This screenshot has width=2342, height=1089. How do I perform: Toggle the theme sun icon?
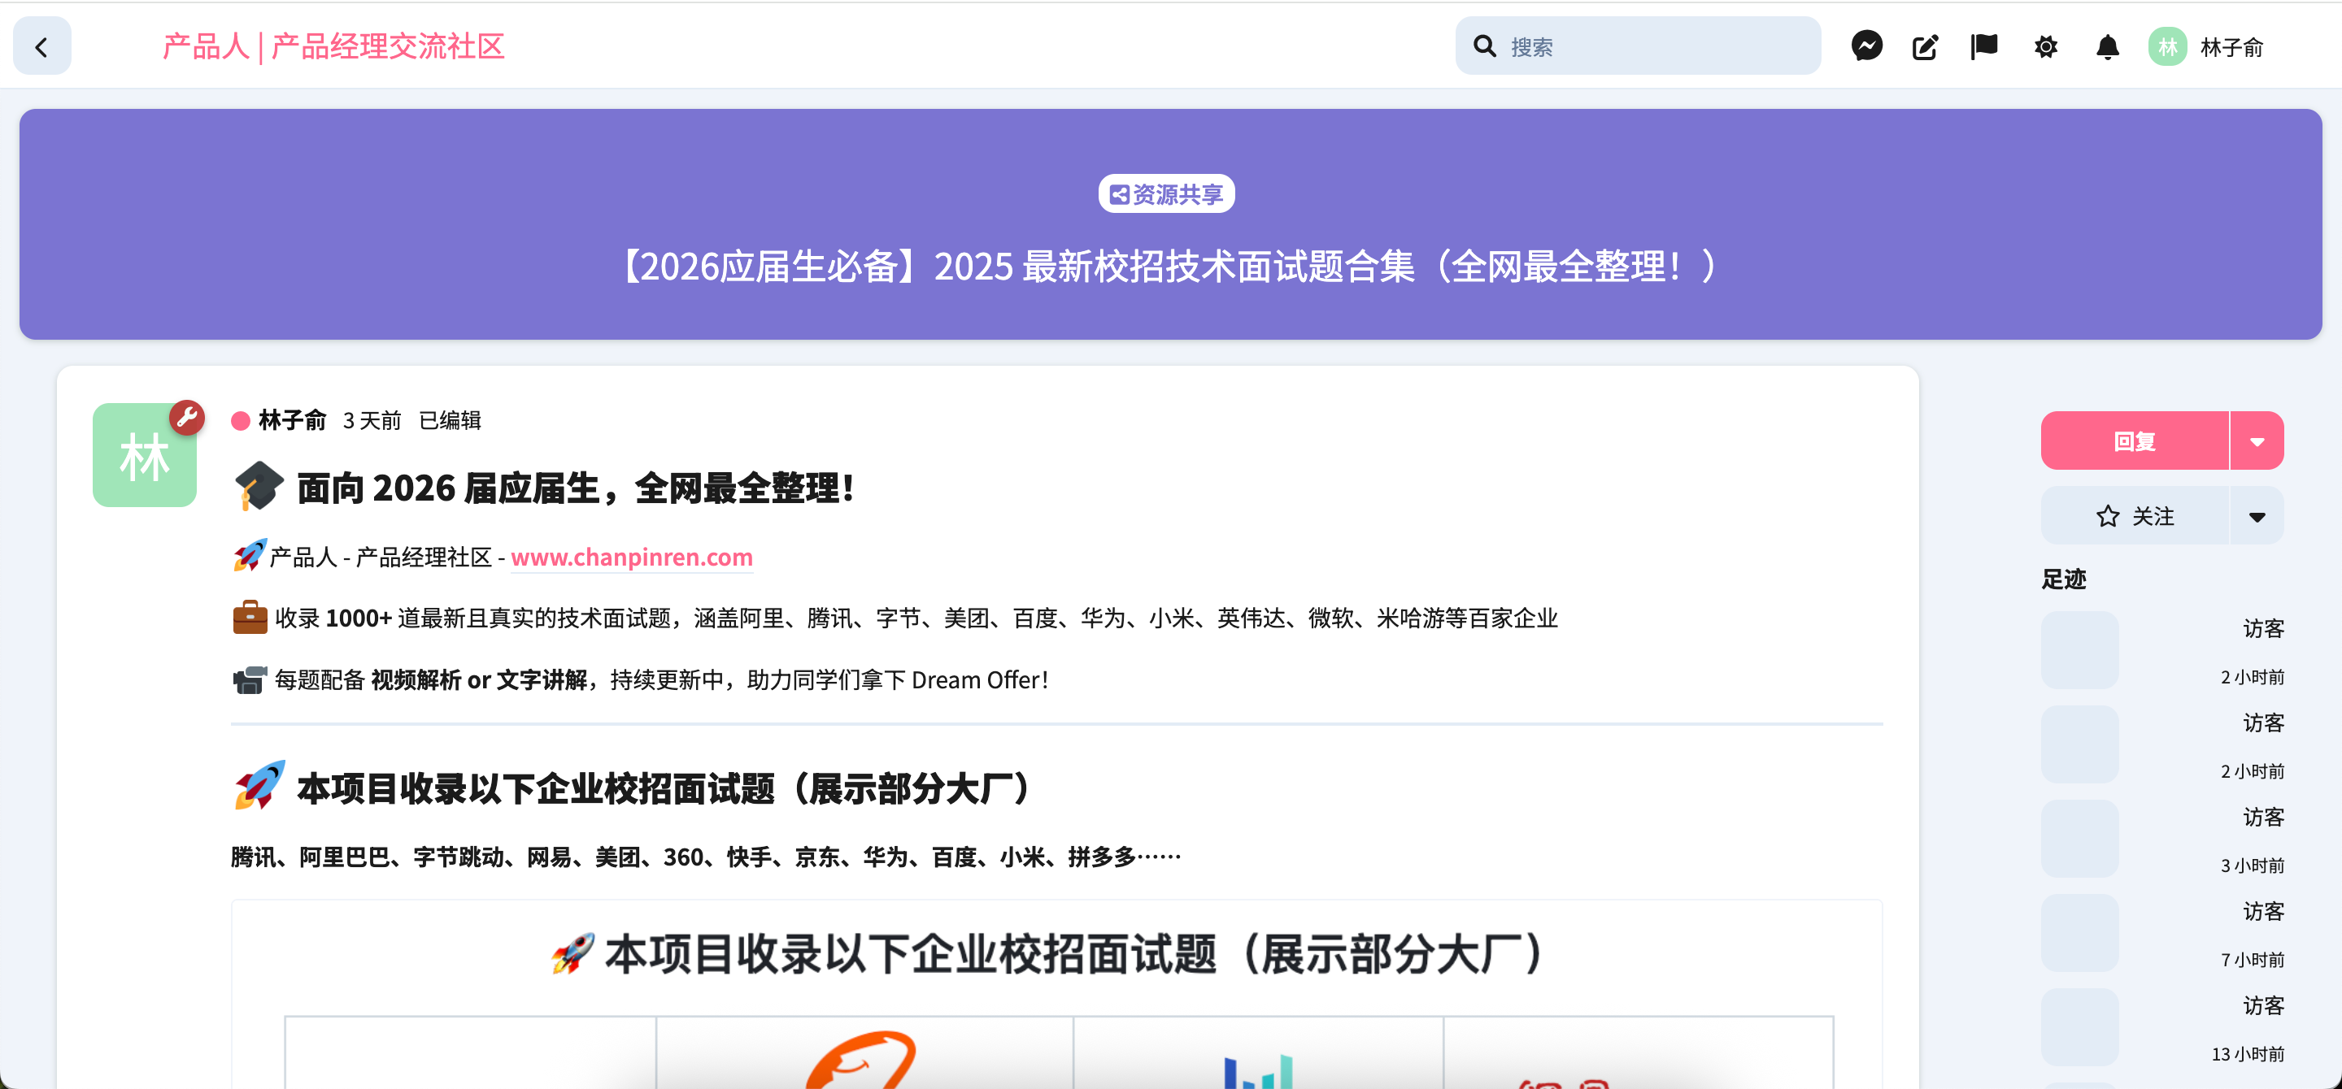tap(2046, 46)
